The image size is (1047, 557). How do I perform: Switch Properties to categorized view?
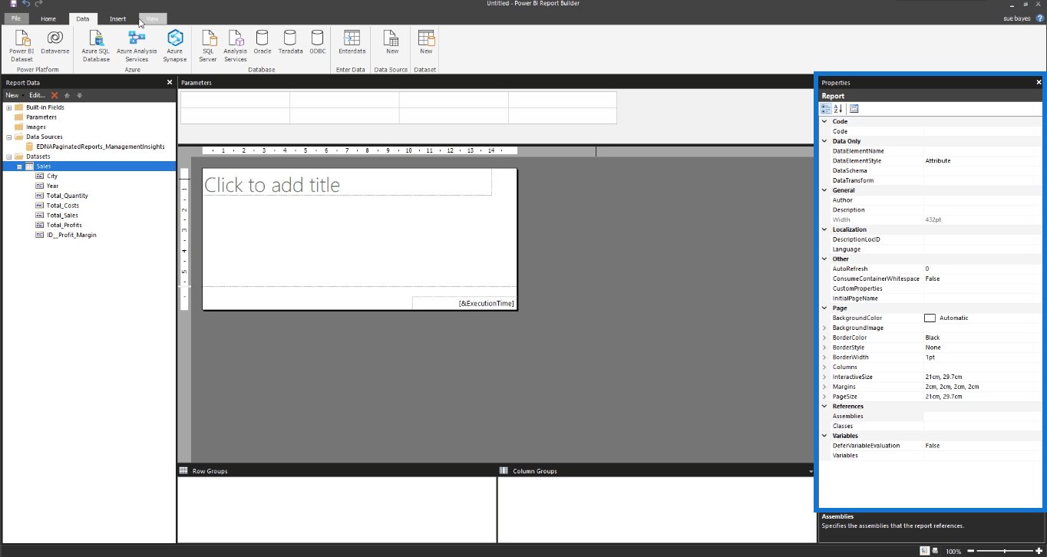pyautogui.click(x=826, y=109)
